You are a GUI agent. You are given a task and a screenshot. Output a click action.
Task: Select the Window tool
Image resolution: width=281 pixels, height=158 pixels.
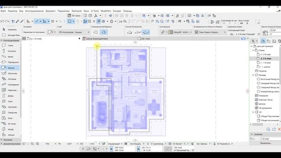10,101
